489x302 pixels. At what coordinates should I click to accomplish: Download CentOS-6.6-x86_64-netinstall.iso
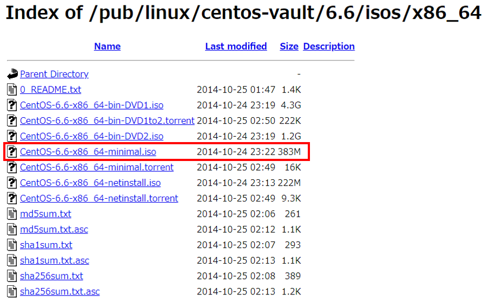click(90, 183)
